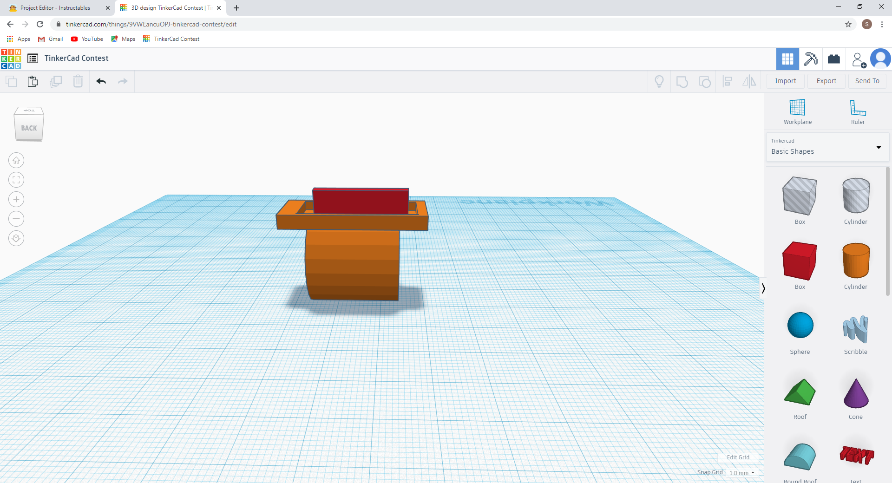Open the TinkerCad Contest bookmark
892x483 pixels.
coord(171,39)
